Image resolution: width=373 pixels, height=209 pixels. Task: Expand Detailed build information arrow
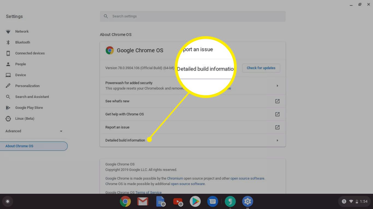click(x=277, y=140)
